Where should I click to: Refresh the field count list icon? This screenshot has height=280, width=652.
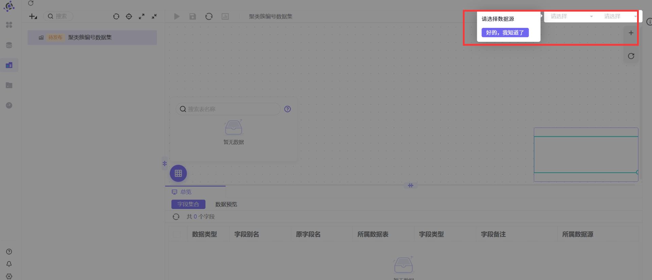tap(176, 217)
